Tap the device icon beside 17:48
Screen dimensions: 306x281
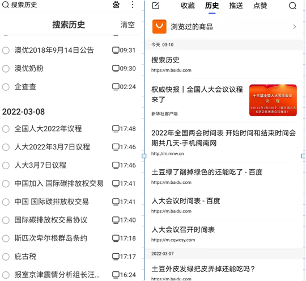point(116,129)
